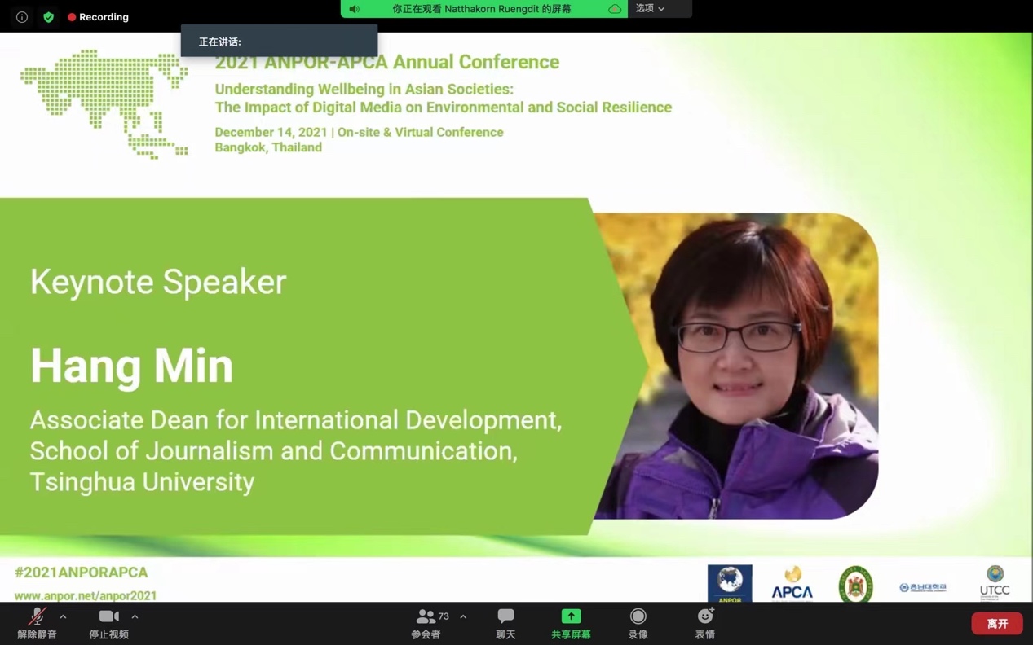Click the meeting info icon
The height and width of the screenshot is (645, 1033).
click(22, 17)
